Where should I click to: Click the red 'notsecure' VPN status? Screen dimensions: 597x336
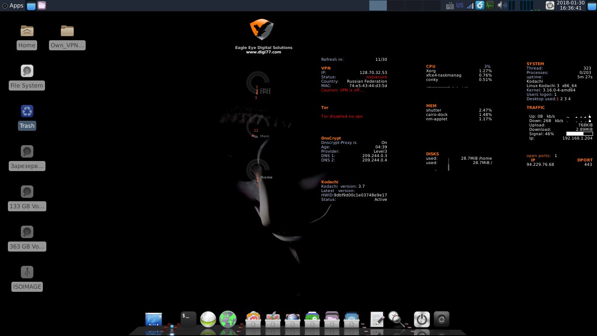click(x=377, y=77)
